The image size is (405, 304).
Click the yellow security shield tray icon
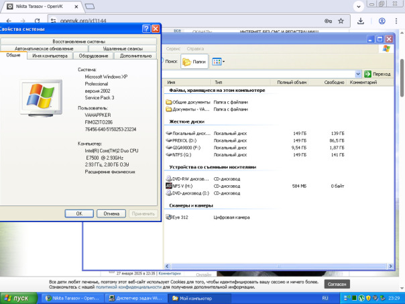coord(368,298)
